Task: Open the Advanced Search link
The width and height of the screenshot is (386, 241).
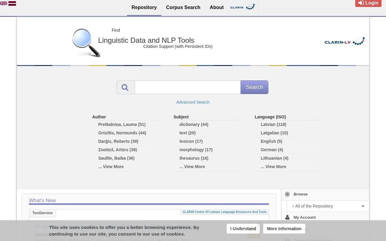Action: (x=193, y=102)
